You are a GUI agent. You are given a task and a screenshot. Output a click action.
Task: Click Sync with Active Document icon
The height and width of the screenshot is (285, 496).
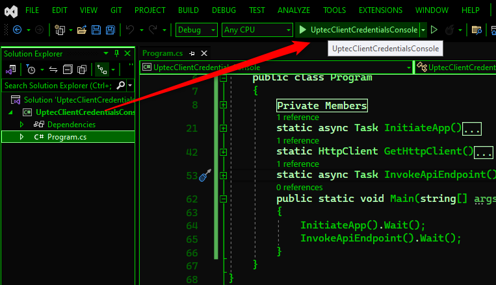pyautogui.click(x=53, y=69)
